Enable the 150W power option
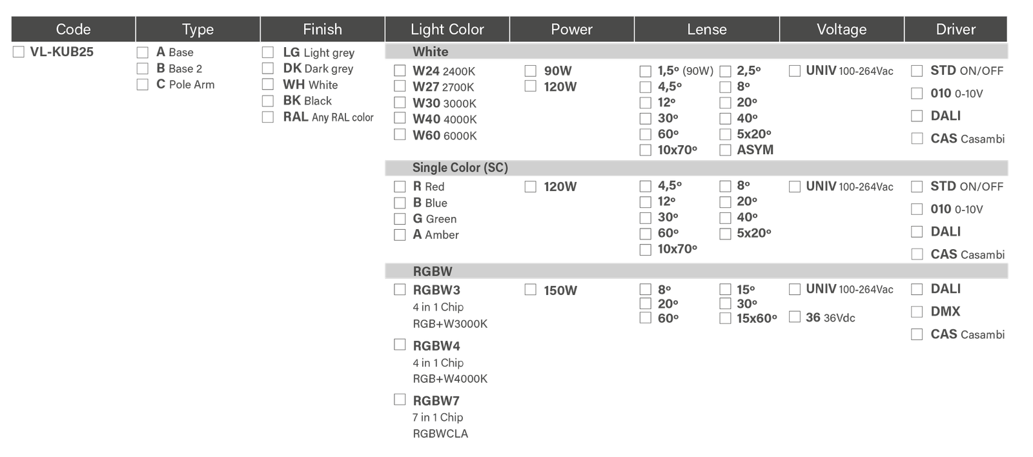Image resolution: width=1033 pixels, height=457 pixels. click(531, 290)
